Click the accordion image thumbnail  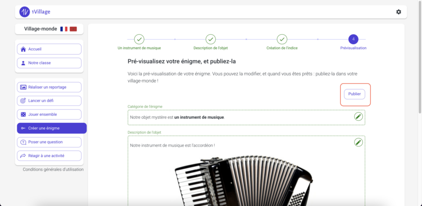click(x=244, y=180)
